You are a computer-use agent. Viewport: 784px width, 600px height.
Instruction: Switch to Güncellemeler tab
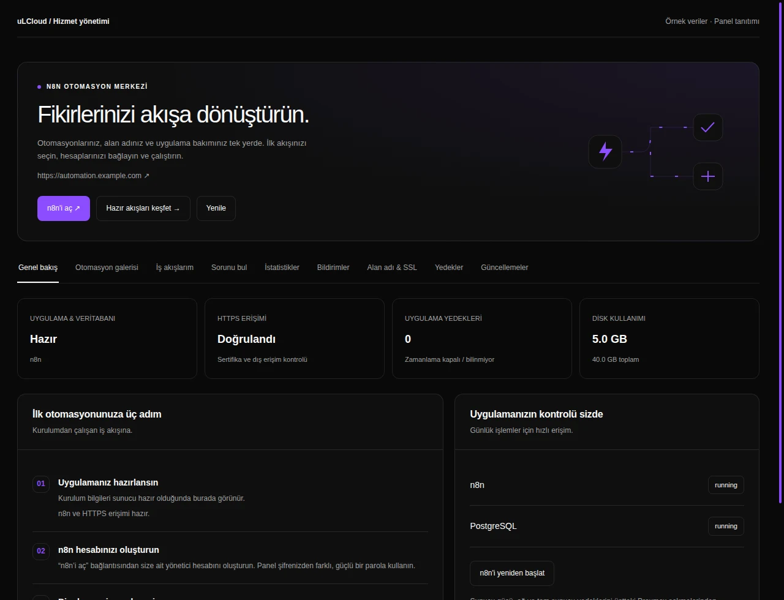505,268
